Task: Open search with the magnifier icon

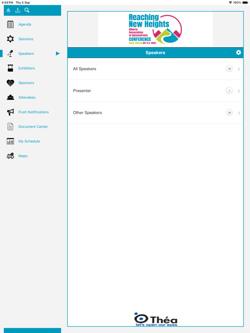Action: (x=27, y=10)
